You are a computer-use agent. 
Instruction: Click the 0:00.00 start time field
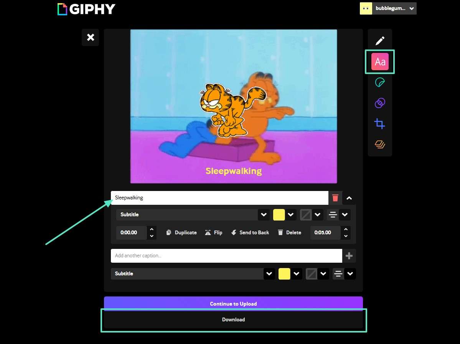coord(132,232)
